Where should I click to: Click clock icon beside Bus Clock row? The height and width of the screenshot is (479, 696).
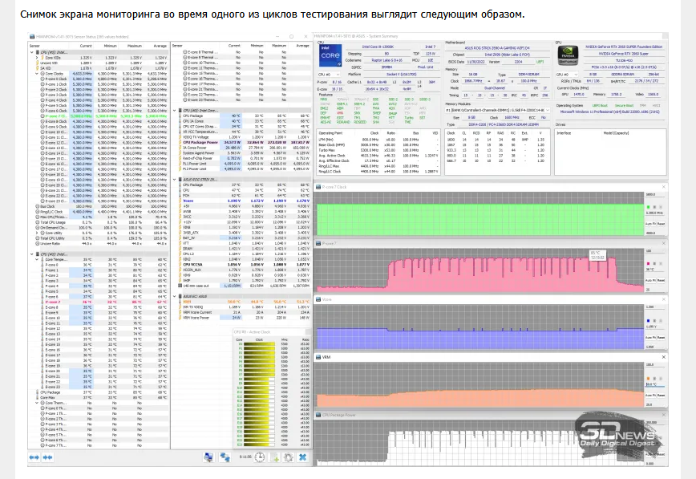tap(38, 206)
